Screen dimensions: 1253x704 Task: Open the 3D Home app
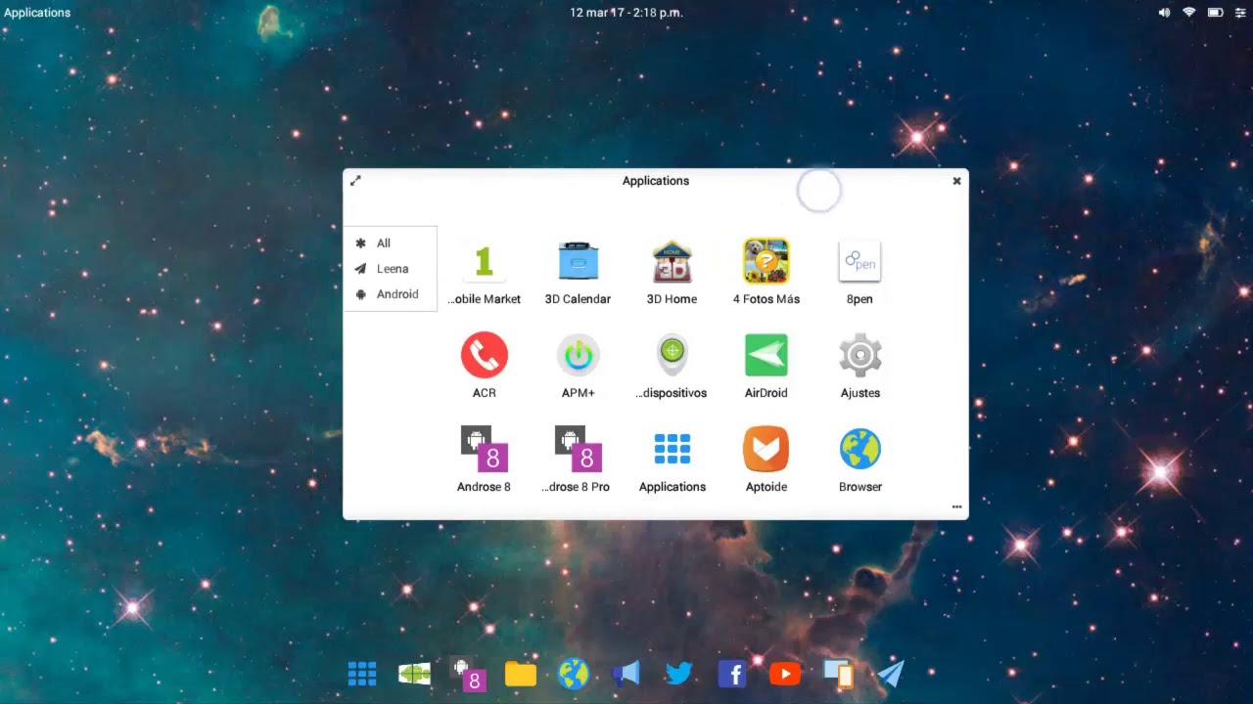[x=672, y=273]
